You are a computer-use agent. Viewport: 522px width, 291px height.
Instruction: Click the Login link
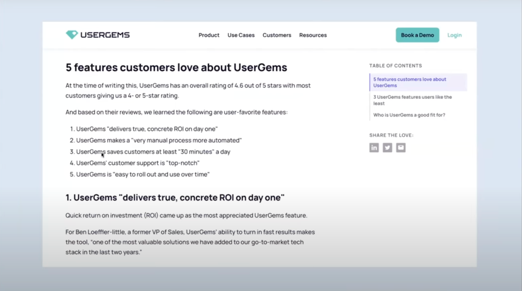[454, 35]
